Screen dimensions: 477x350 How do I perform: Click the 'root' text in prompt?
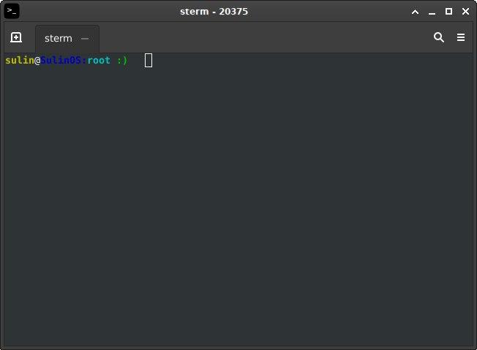(99, 60)
